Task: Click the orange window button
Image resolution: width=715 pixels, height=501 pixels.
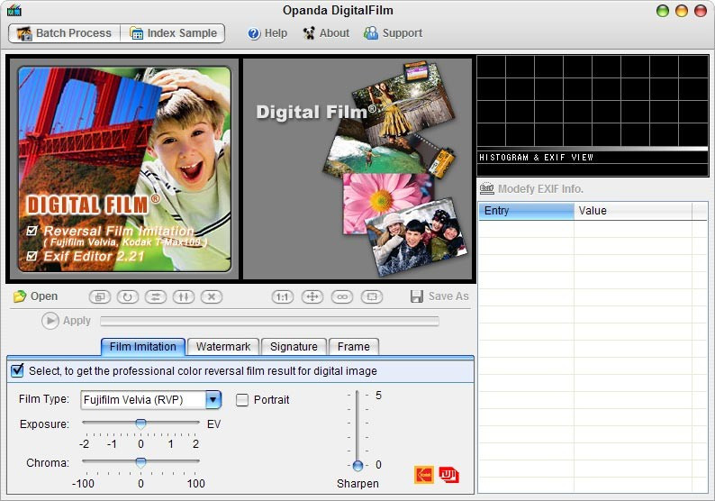Action: 682,11
